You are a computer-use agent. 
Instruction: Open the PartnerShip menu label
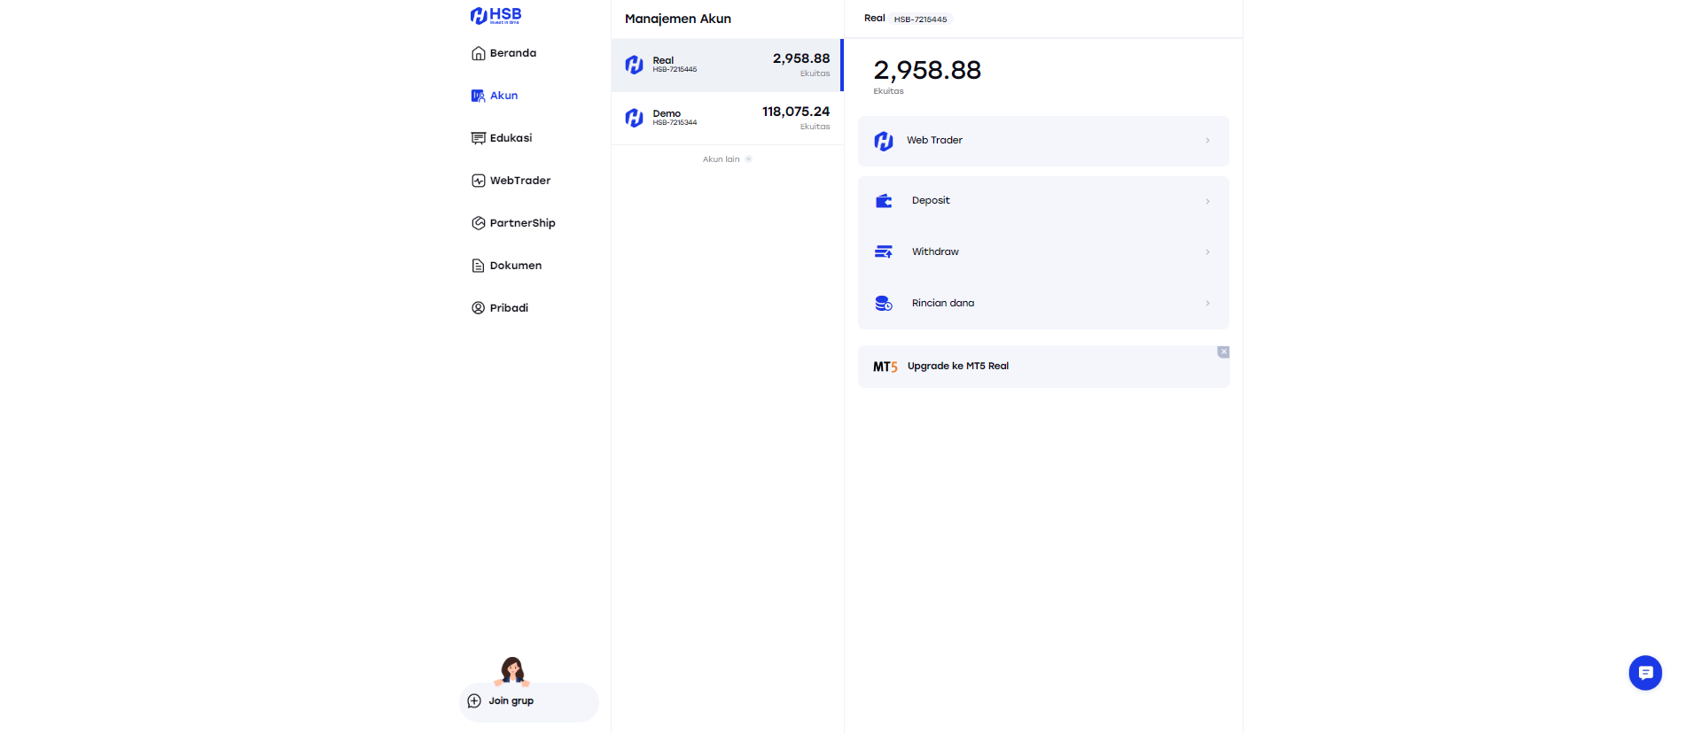523,223
